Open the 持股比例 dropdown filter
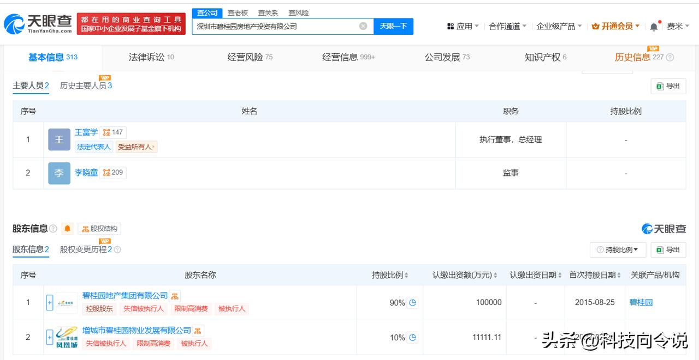 (x=618, y=249)
